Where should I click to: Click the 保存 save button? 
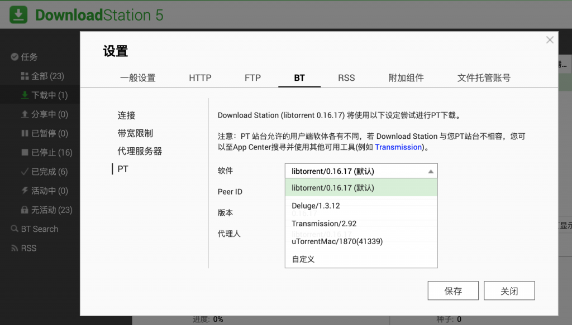pyautogui.click(x=452, y=290)
